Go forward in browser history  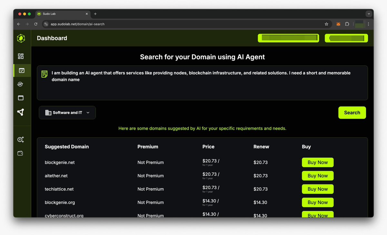click(x=27, y=24)
